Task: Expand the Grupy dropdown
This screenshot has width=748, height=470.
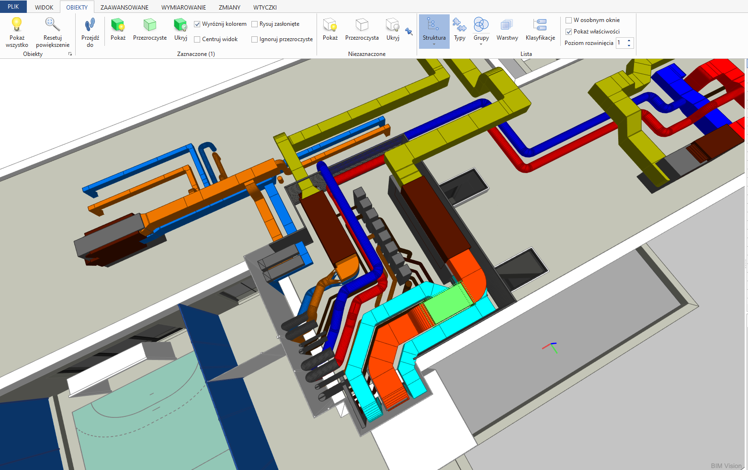Action: 481,44
